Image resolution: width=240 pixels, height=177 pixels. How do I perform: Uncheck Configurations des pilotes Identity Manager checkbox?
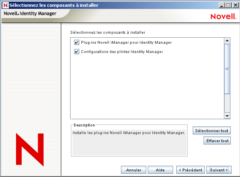coord(77,52)
